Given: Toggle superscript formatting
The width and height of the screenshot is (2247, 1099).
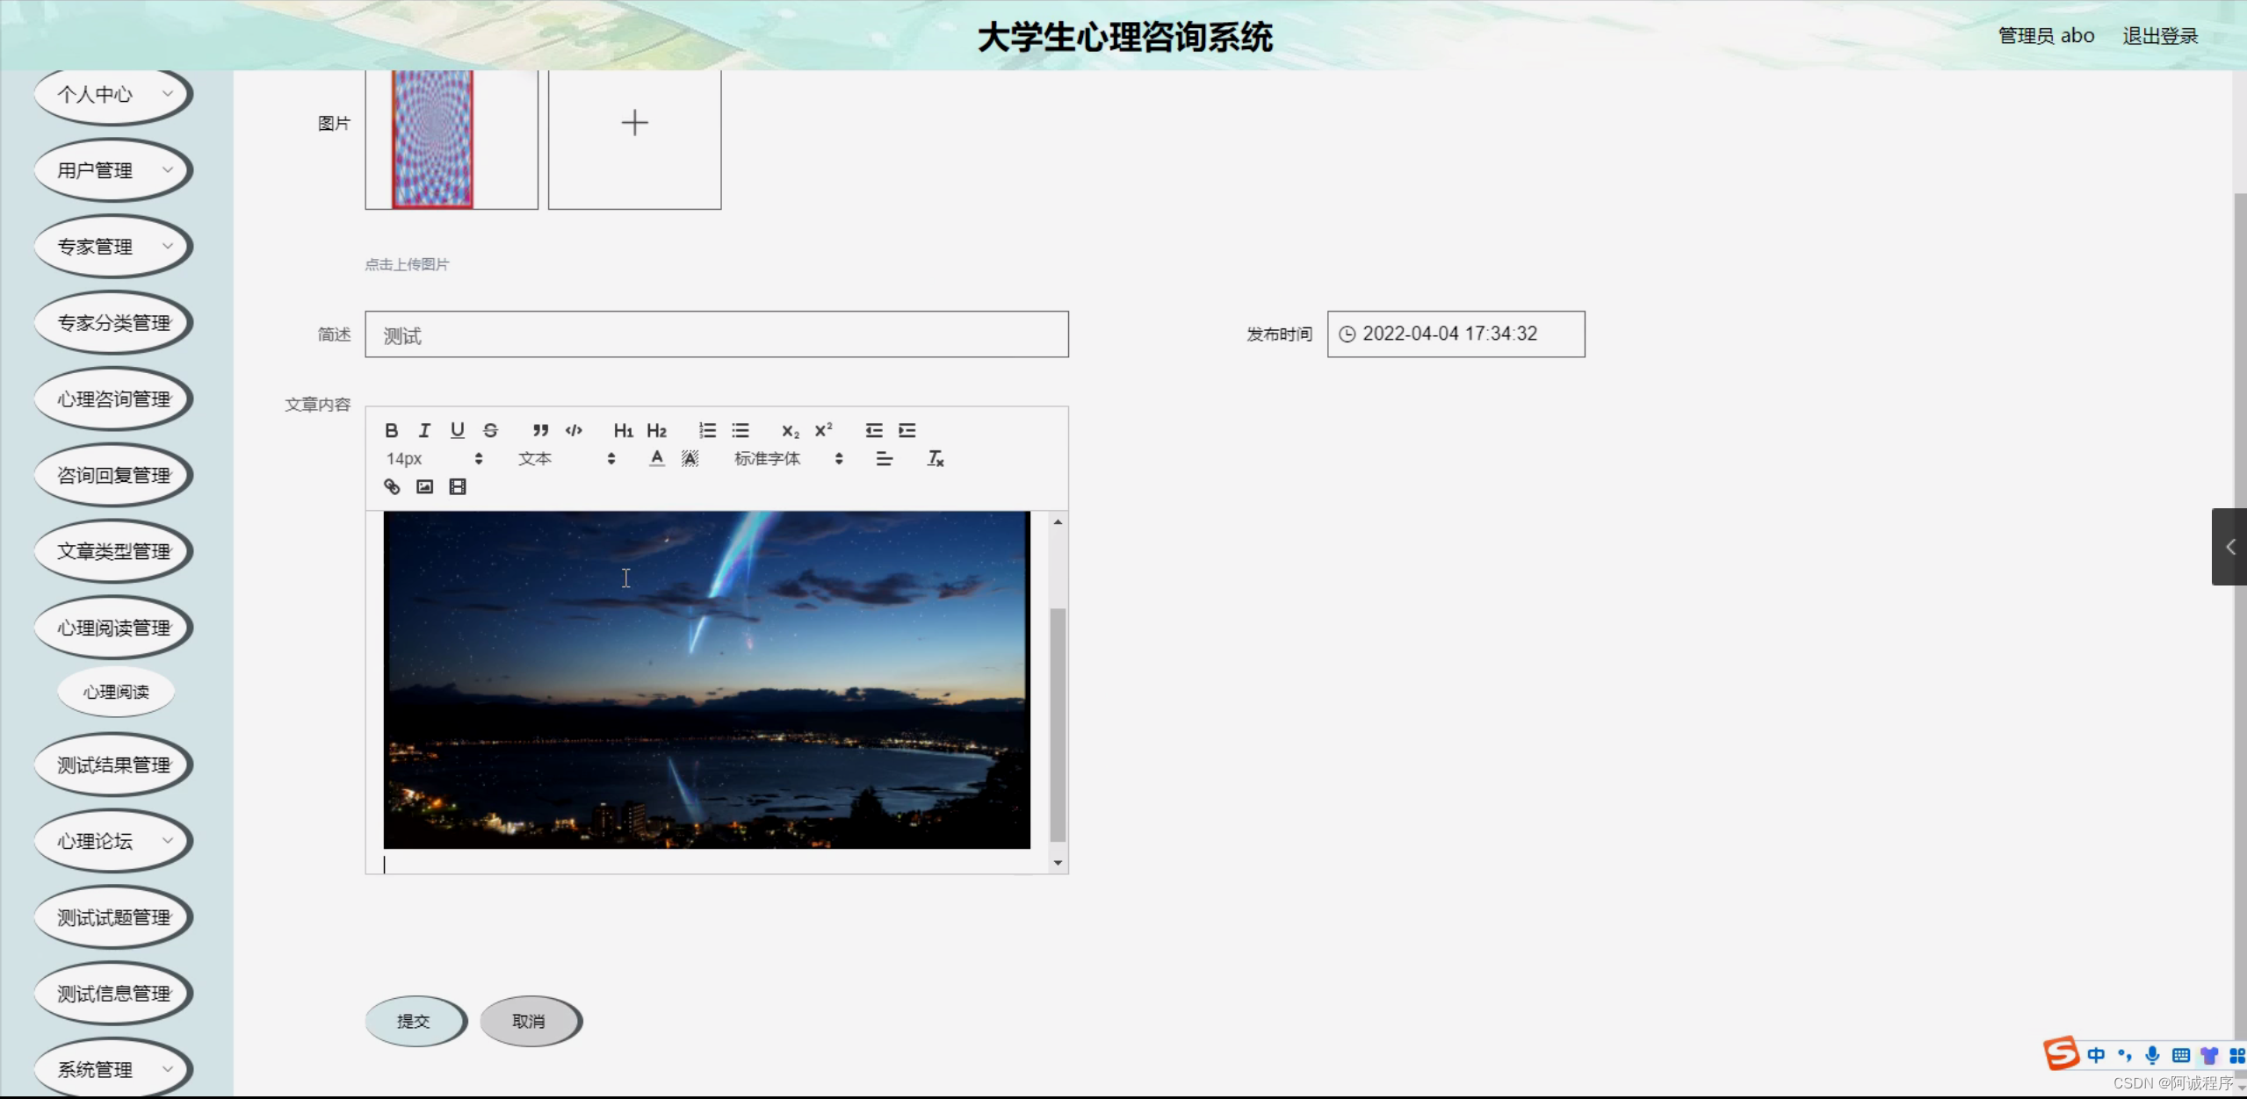Looking at the screenshot, I should pyautogui.click(x=823, y=430).
